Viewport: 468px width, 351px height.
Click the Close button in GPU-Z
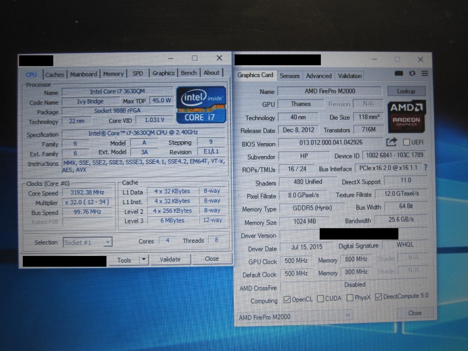coord(415,313)
